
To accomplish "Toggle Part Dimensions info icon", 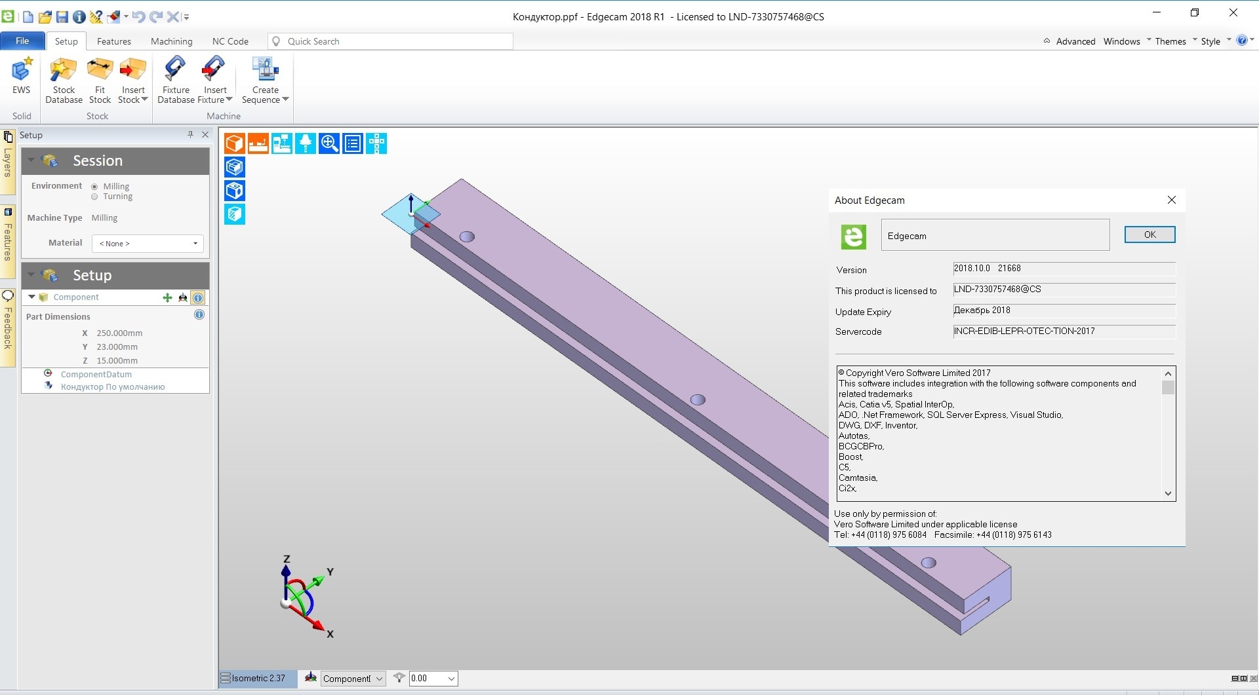I will (199, 315).
